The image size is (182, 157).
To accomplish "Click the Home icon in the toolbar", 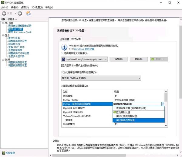I will 29,13.
